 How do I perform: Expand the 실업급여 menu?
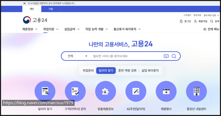pyautogui.click(x=72, y=29)
